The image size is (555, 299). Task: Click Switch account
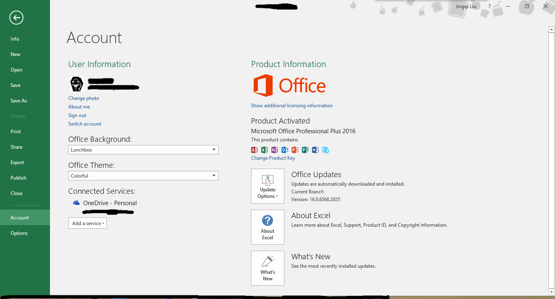(85, 124)
